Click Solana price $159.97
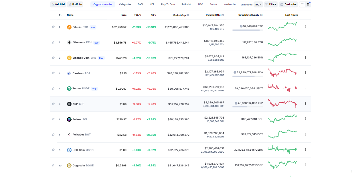 (x=121, y=119)
